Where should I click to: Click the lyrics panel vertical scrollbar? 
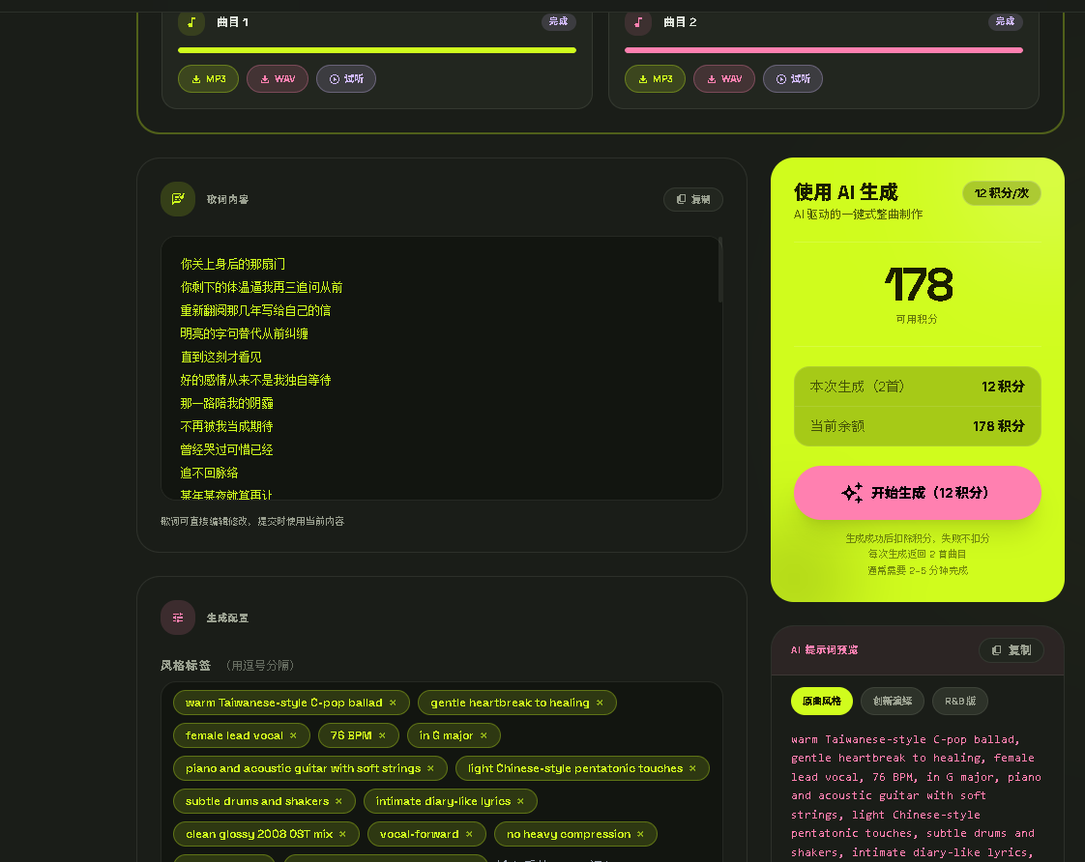click(x=720, y=270)
